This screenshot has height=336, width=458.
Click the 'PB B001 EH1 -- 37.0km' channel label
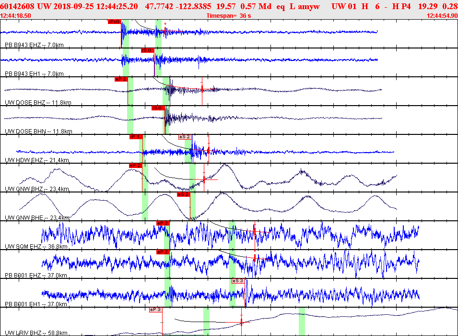pyautogui.click(x=36, y=304)
